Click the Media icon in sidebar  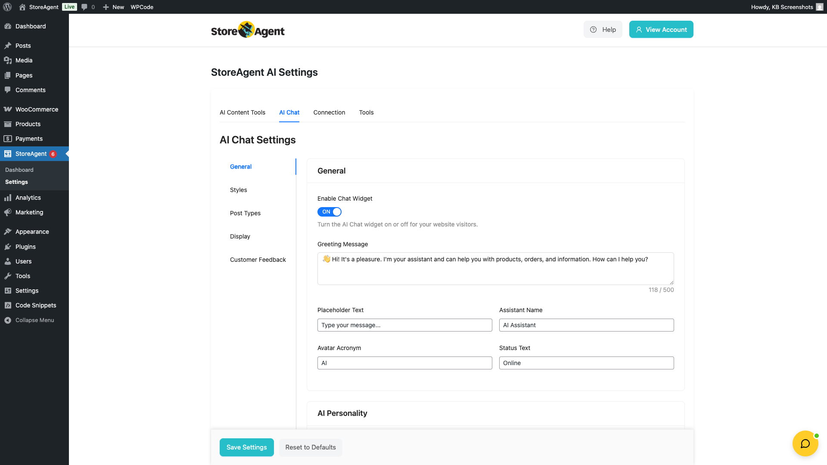pyautogui.click(x=8, y=60)
